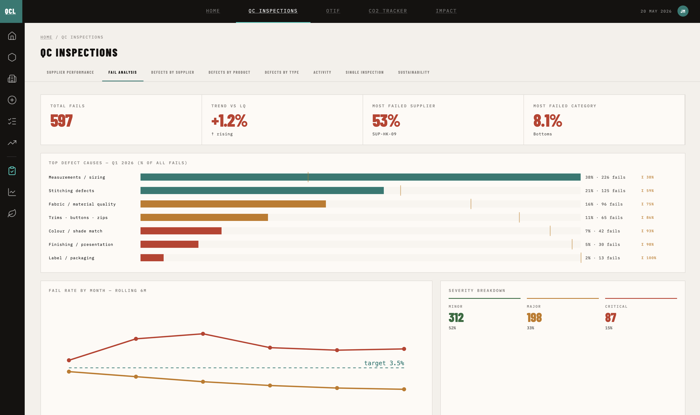Open OTIF in top navigation

point(333,11)
